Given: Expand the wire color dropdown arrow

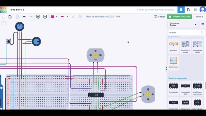Looking at the screenshot, I should (57, 17).
